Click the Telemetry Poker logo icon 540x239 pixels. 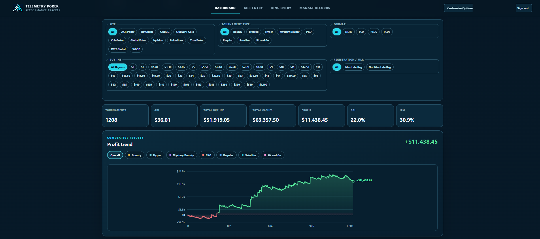pos(18,8)
